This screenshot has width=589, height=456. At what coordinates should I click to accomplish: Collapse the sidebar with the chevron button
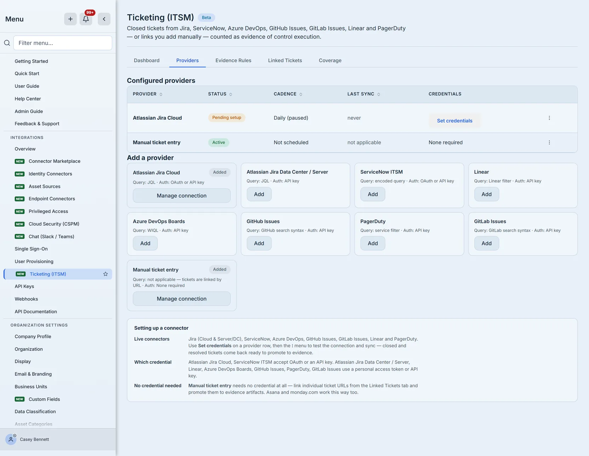tap(104, 19)
